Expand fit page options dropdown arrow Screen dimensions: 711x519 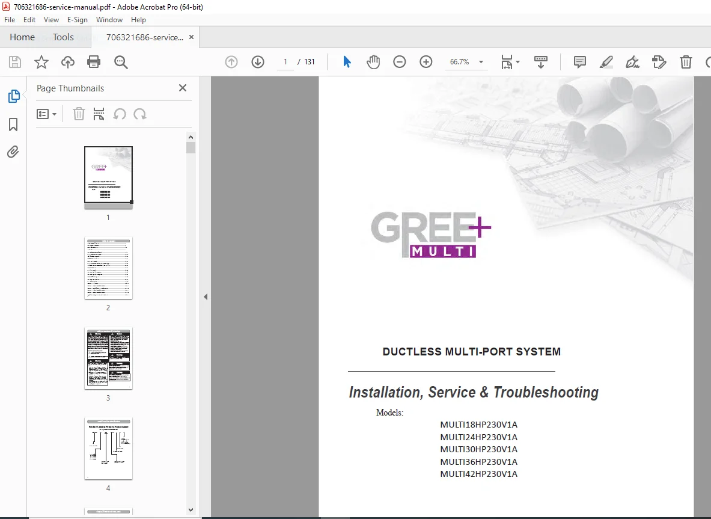tap(518, 62)
